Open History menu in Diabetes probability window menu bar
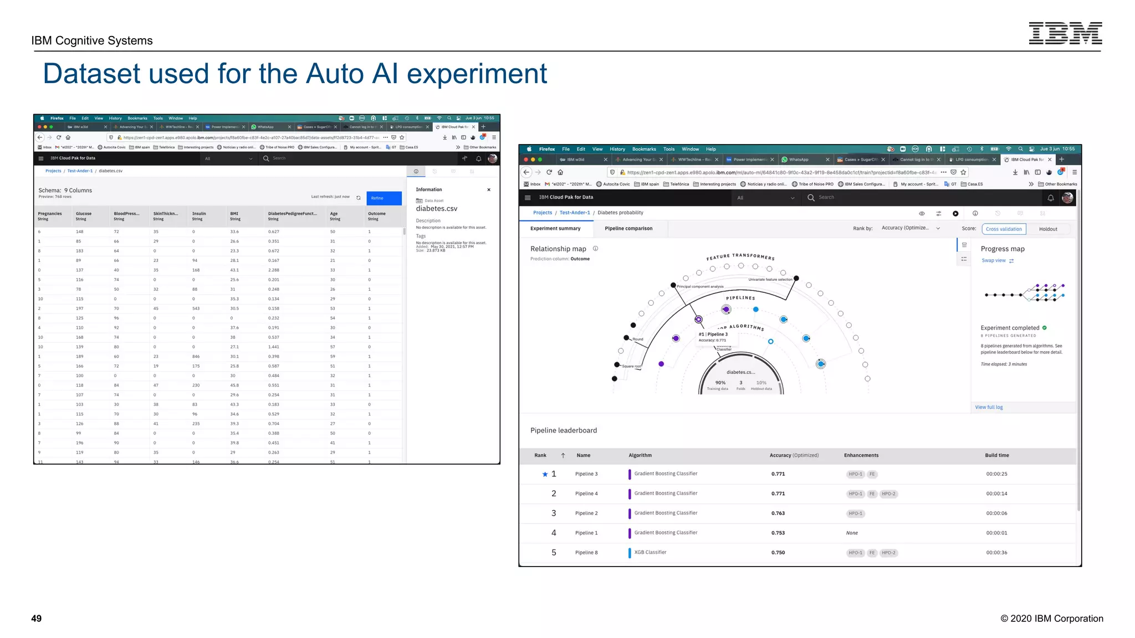Screen dimensions: 1135x638 pos(617,149)
